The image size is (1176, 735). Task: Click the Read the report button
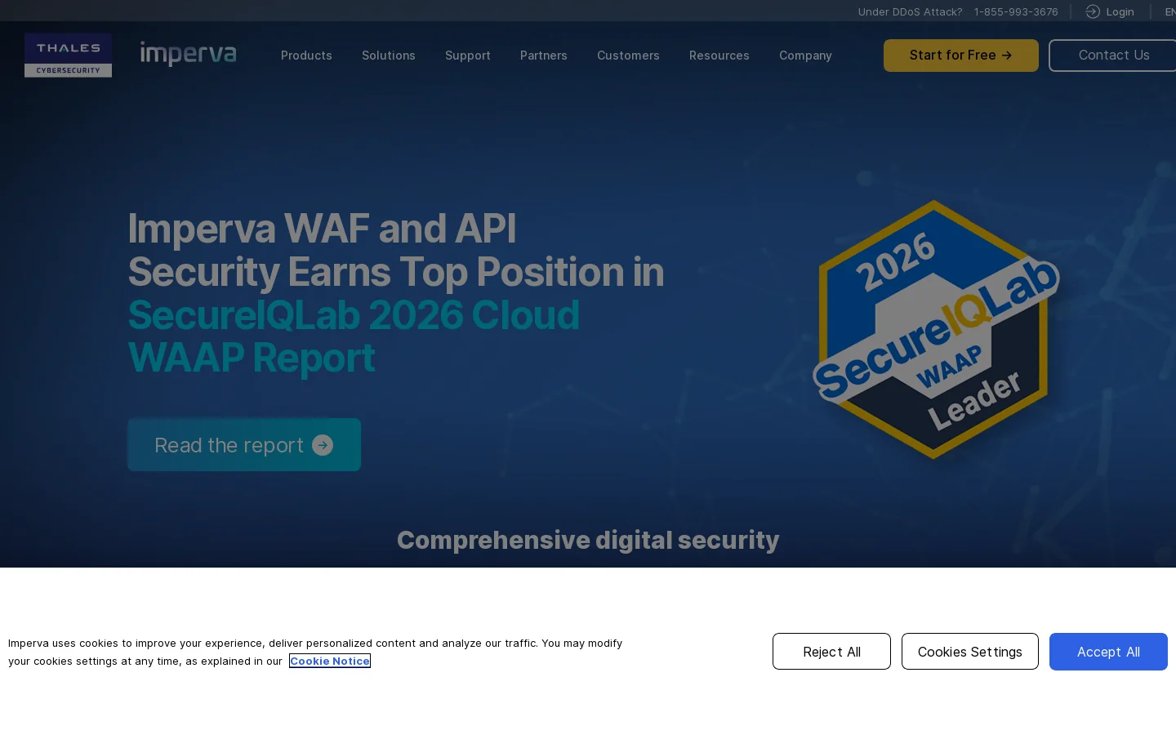pyautogui.click(x=244, y=445)
